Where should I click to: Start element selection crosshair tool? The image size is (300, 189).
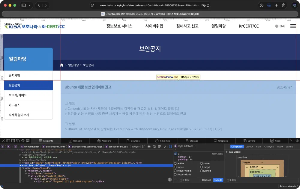pyautogui.click(x=23, y=141)
